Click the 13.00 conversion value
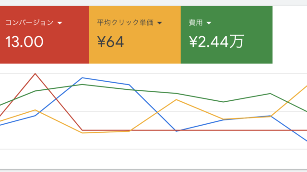 24,42
